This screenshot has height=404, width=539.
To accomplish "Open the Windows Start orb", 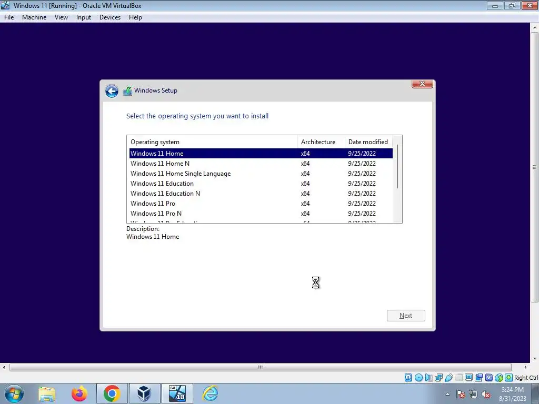I will pyautogui.click(x=14, y=393).
